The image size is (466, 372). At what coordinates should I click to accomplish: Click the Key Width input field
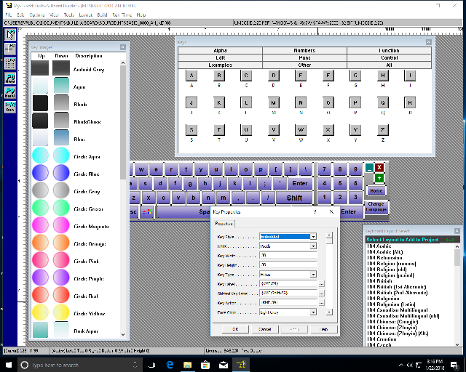(x=288, y=255)
